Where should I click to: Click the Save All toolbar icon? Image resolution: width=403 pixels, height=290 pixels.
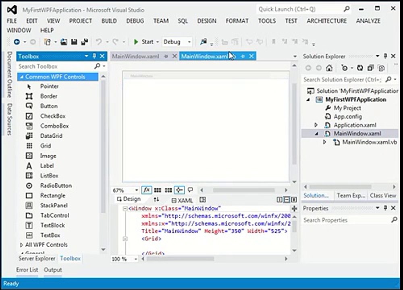(85, 41)
